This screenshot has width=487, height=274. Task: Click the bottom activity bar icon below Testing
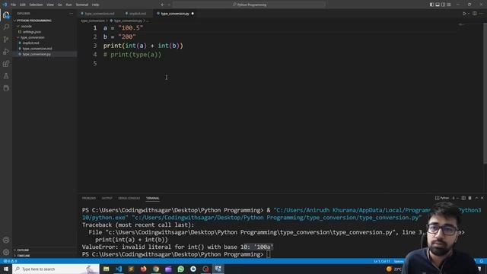click(x=6, y=88)
